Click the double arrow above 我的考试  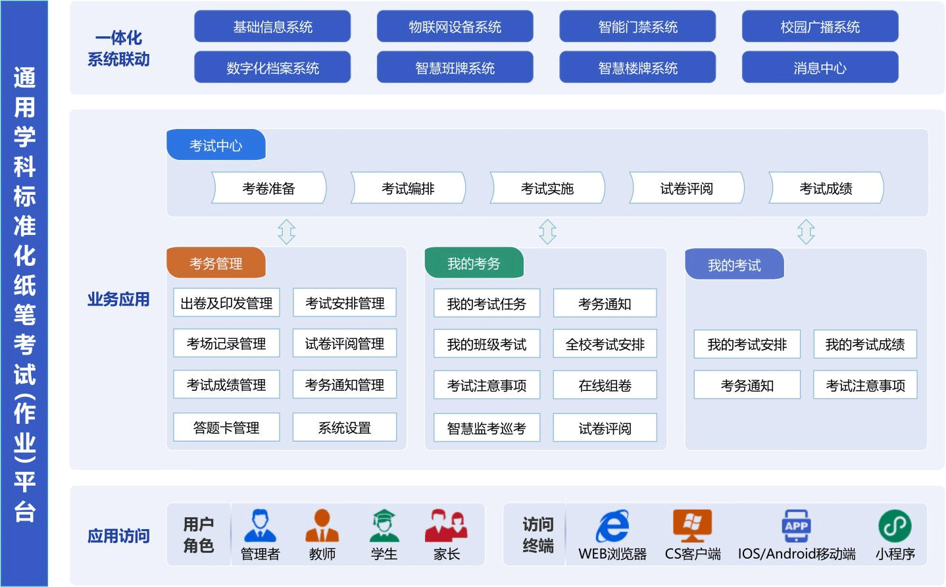coord(806,232)
